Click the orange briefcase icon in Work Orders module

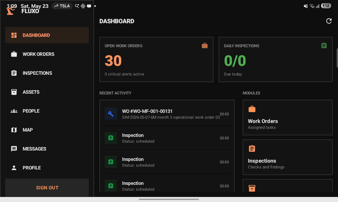coord(252,109)
